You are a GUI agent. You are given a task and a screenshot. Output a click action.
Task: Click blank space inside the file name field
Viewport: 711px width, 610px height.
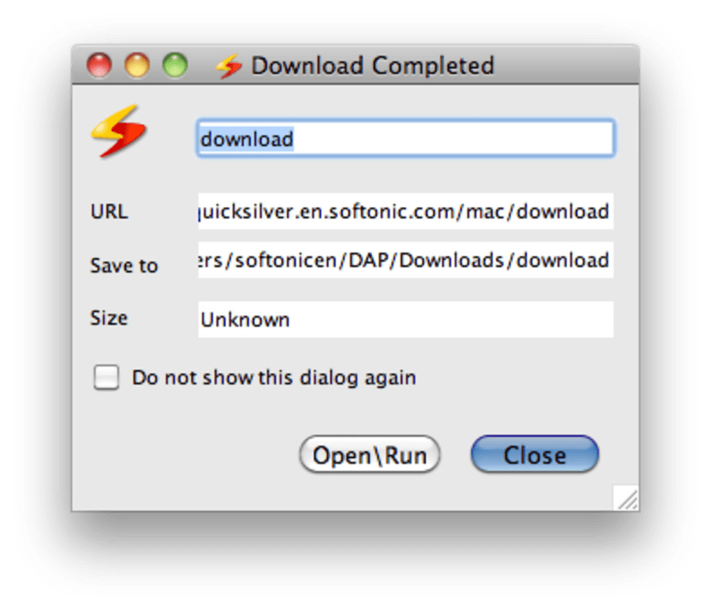[454, 138]
